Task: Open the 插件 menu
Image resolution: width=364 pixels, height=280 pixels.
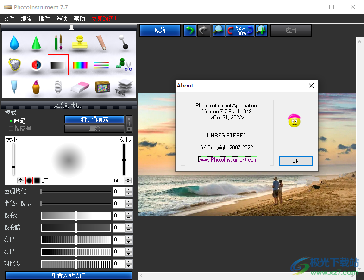Action: coord(44,19)
